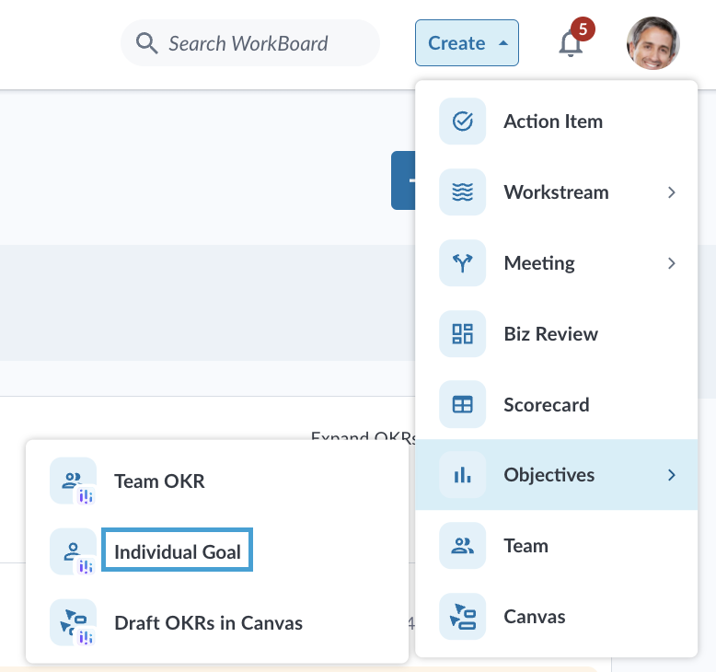
Task: Click the Team people icon
Action: tap(462, 546)
